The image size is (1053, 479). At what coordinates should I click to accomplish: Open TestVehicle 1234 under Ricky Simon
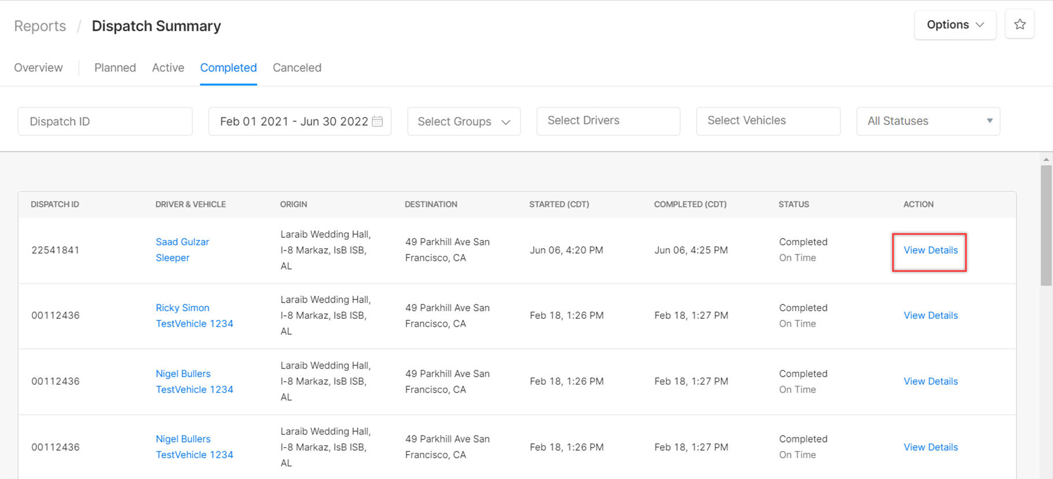coord(194,324)
